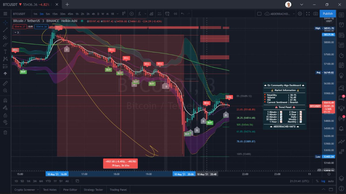Open a new tab with plus
The width and height of the screenshot is (346, 194).
67,4
